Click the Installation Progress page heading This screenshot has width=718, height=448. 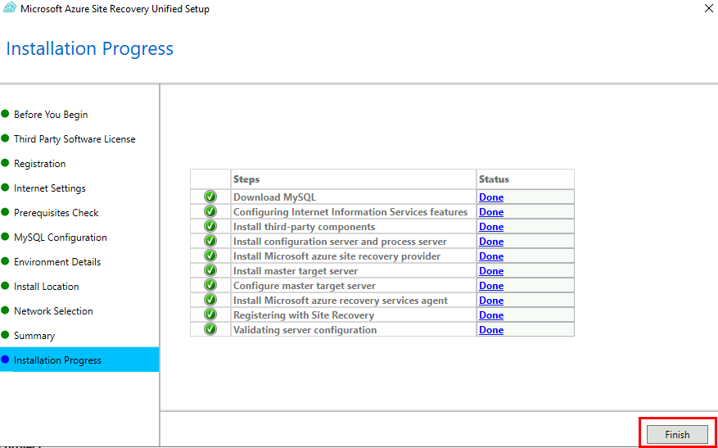pyautogui.click(x=90, y=48)
